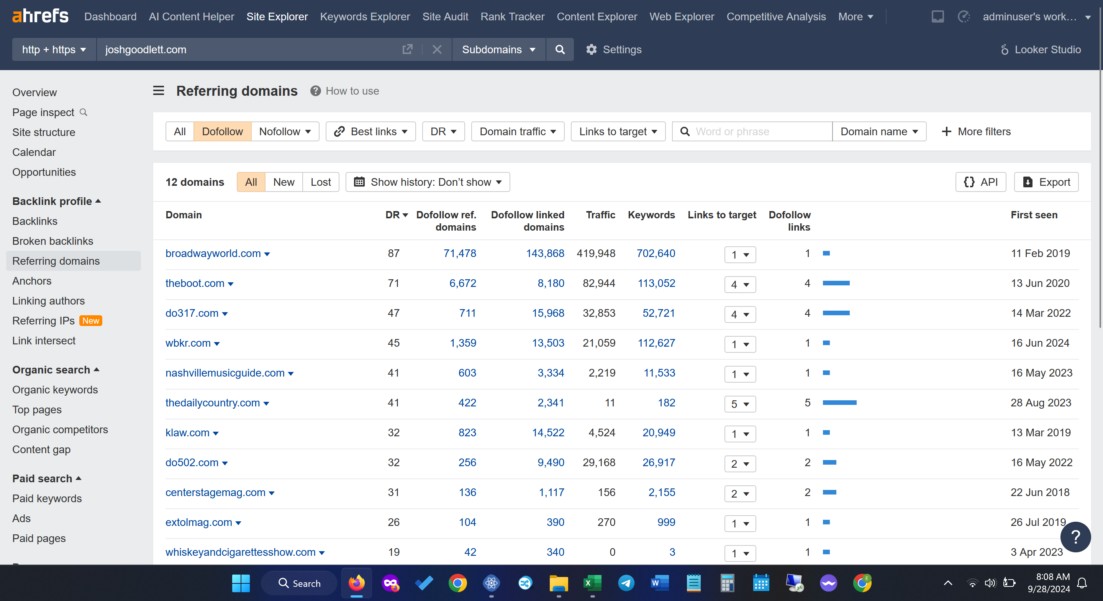Click the API braces button

click(980, 182)
